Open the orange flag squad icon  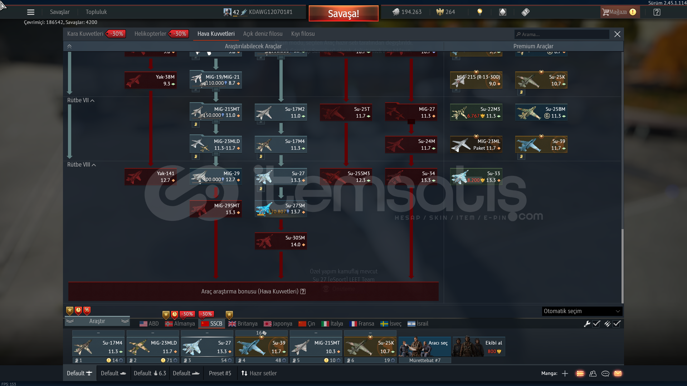tap(580, 373)
